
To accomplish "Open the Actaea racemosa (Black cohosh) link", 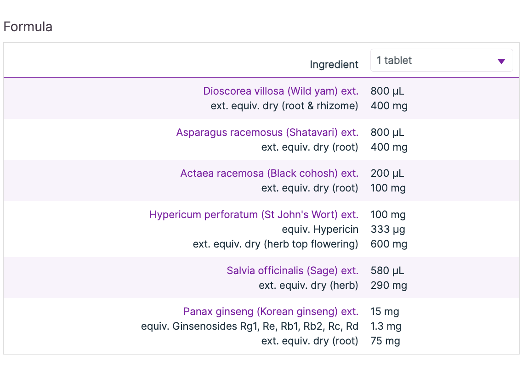I will click(x=269, y=173).
